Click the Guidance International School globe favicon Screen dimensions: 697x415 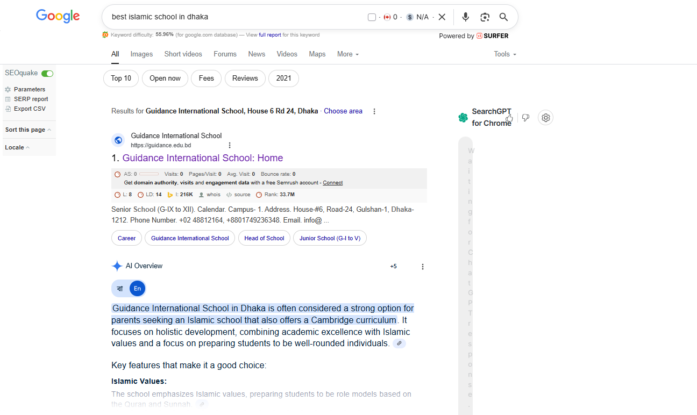click(118, 140)
